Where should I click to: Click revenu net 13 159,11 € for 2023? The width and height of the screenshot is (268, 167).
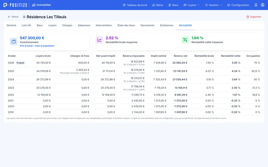[181, 88]
